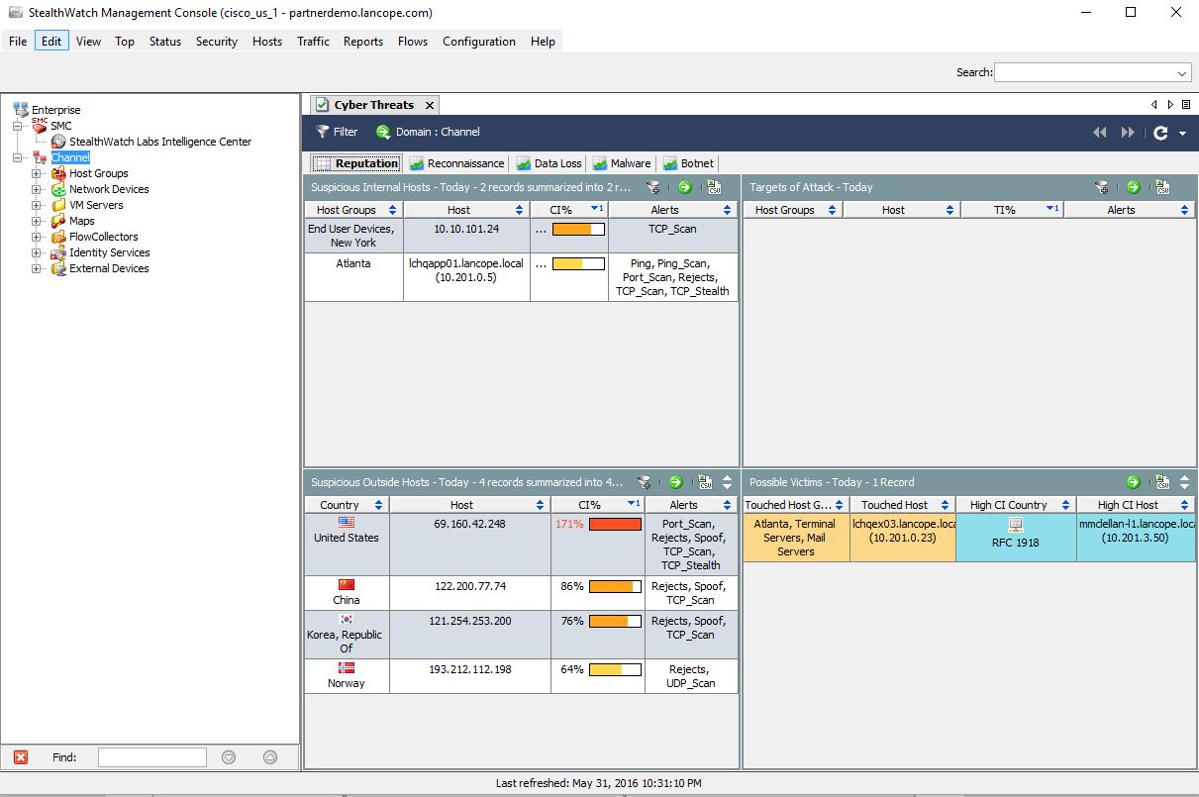Screen dimensions: 1199x797
Task: Click the Network Devices folder icon
Action: 59,189
